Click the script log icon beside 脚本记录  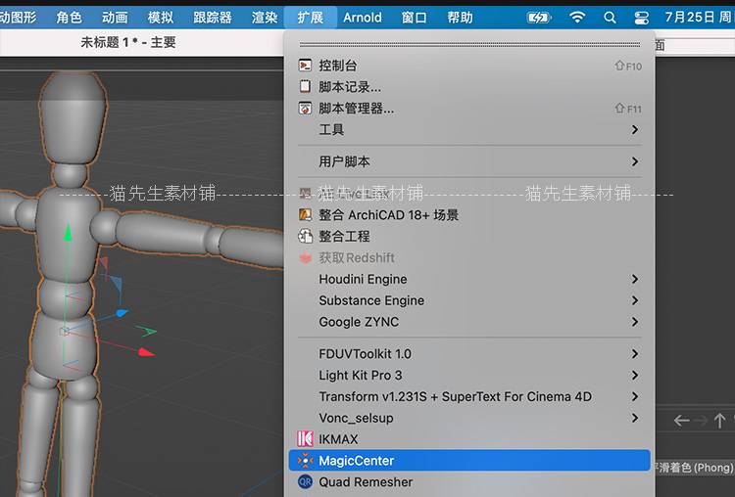[x=305, y=86]
